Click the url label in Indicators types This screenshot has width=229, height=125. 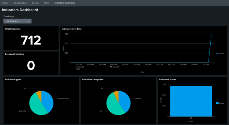coord(25,88)
